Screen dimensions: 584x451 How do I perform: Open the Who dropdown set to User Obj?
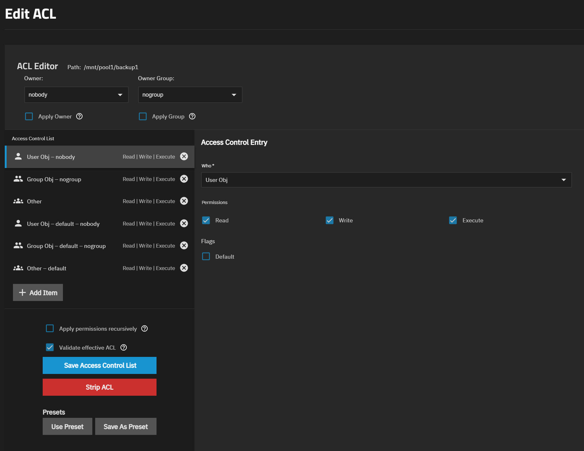point(386,180)
